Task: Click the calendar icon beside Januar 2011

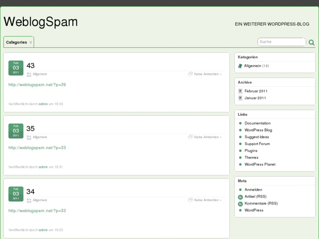Action: 240,98
